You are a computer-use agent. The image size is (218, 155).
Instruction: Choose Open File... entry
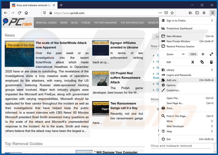click(187, 98)
